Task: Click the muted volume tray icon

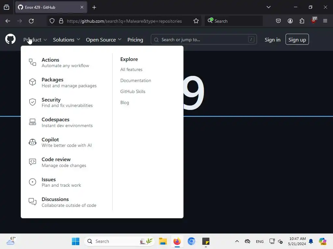Action: click(x=280, y=241)
